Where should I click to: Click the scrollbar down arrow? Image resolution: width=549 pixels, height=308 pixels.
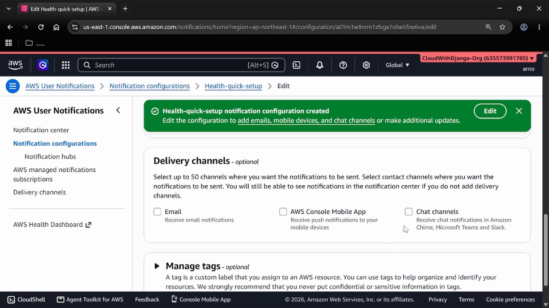coord(546,305)
